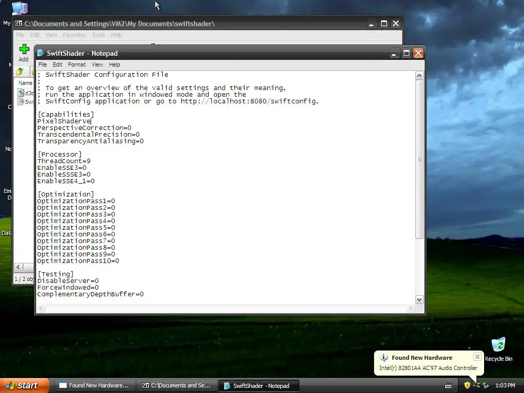Click Notepad vertical scrollbar down arrow

[420, 299]
